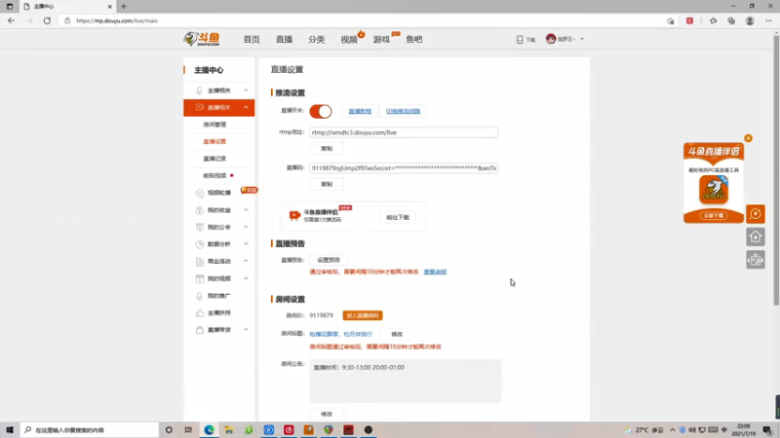The width and height of the screenshot is (780, 438).
Task: Click the building icon beside 商业活动
Action: (x=200, y=261)
